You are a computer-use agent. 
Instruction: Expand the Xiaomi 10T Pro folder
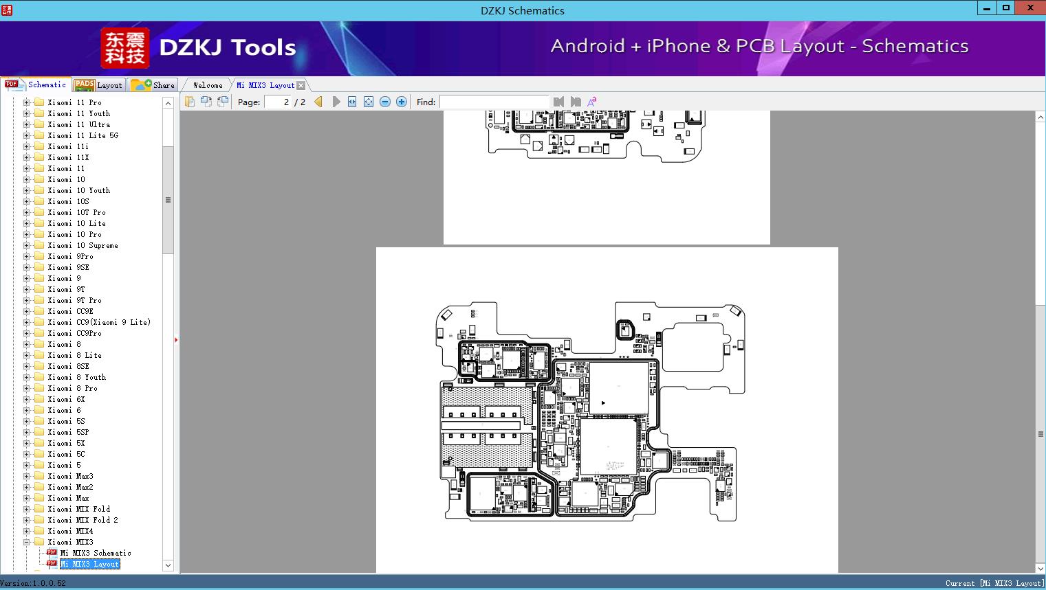(26, 212)
